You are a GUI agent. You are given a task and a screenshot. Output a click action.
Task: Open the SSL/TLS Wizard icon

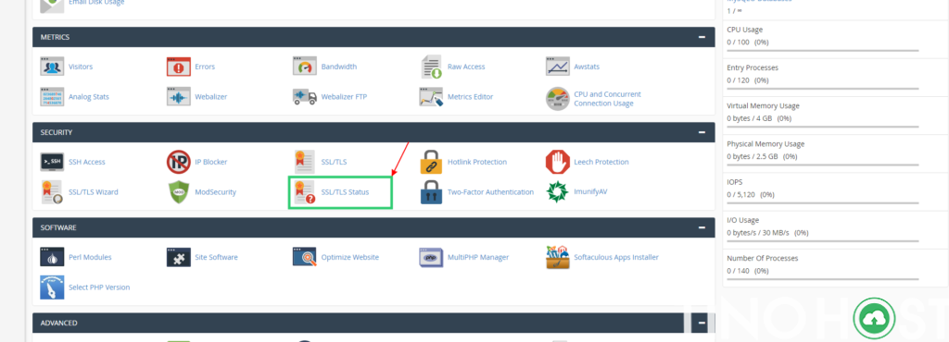(x=52, y=192)
